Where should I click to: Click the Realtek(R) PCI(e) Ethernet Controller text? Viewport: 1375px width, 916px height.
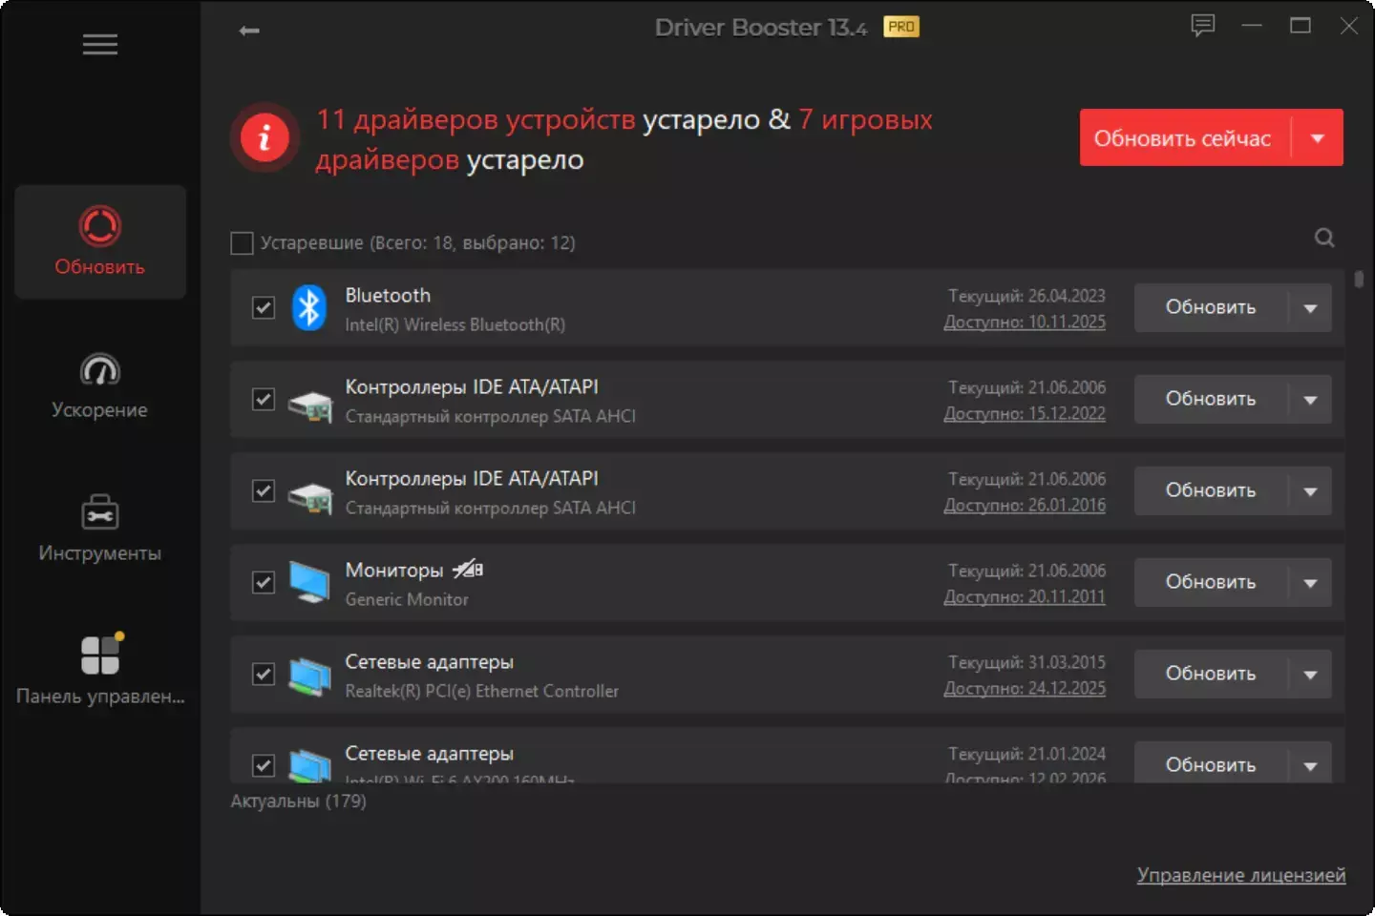tap(481, 692)
